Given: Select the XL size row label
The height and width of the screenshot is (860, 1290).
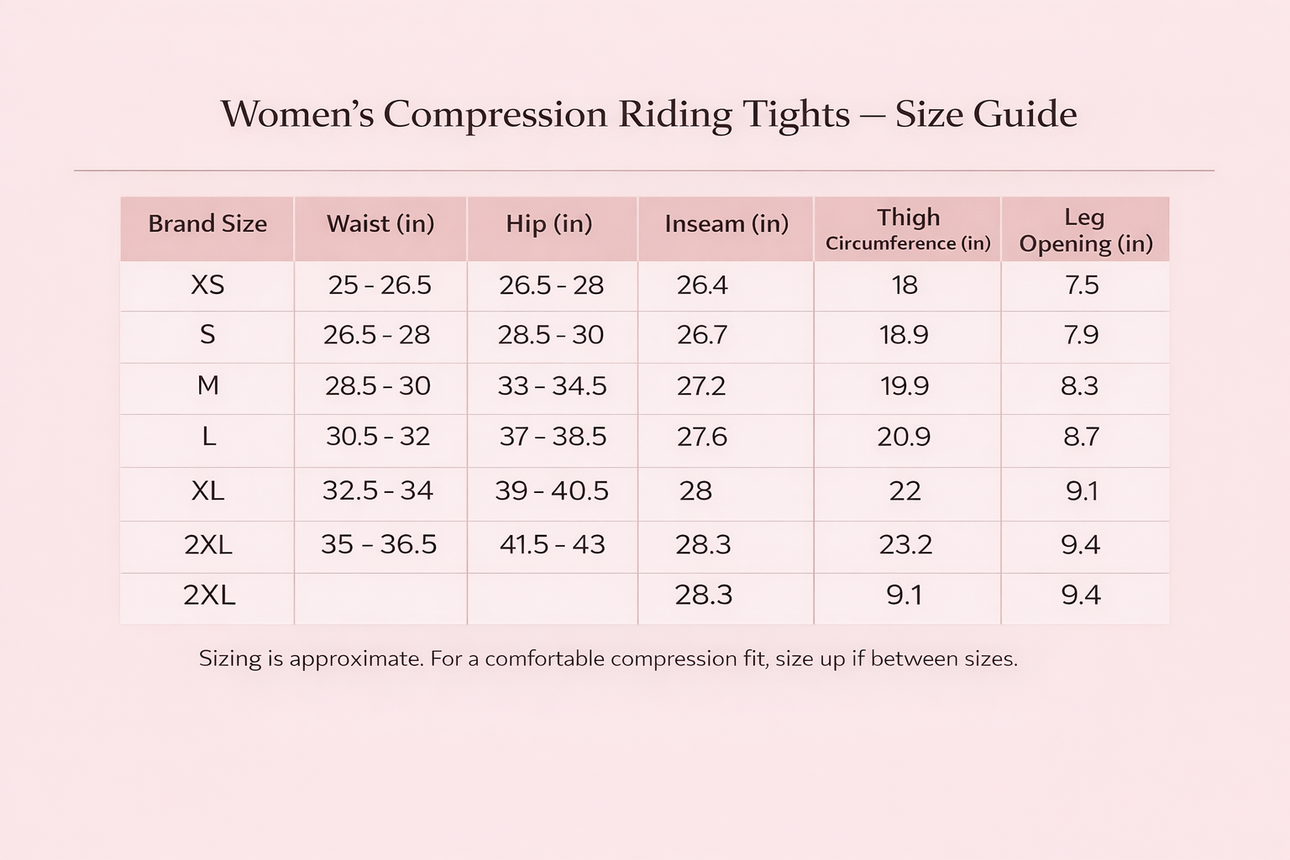Looking at the screenshot, I should (x=207, y=490).
